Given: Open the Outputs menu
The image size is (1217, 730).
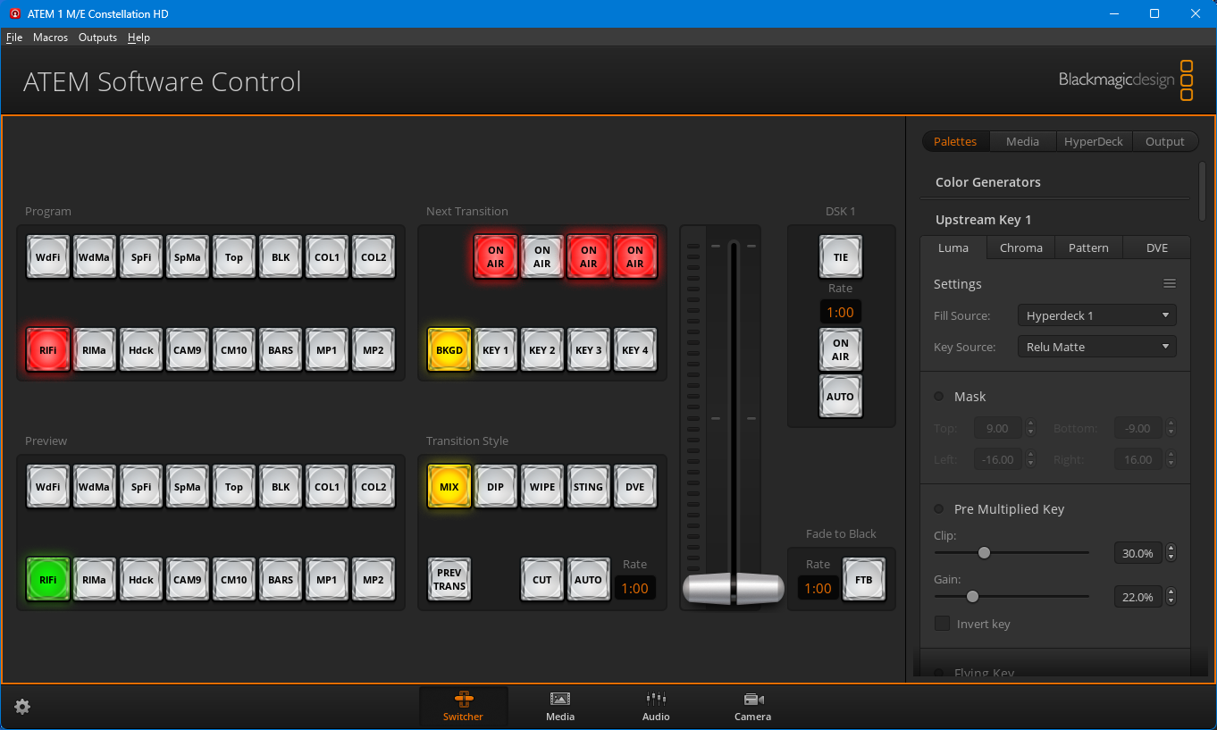Looking at the screenshot, I should (x=97, y=38).
